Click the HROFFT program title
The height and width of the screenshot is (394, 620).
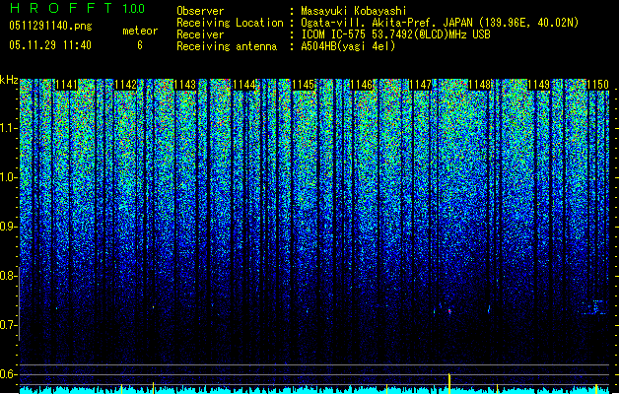point(61,8)
